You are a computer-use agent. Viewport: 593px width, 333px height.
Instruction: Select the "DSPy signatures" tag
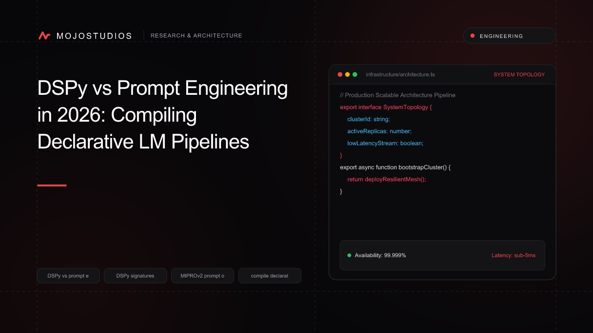(x=135, y=276)
